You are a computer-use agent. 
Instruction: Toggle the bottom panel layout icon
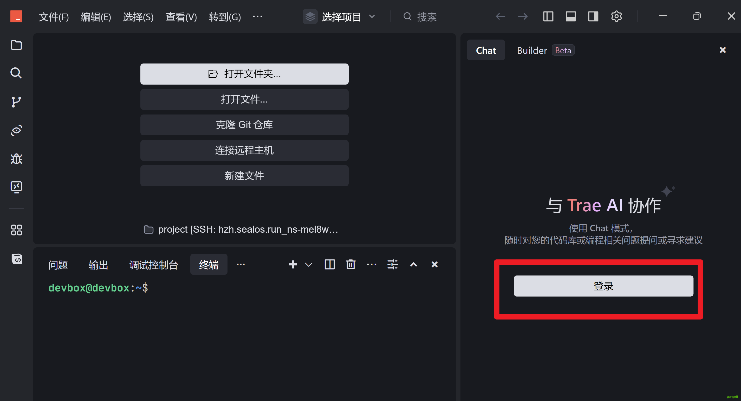click(570, 16)
